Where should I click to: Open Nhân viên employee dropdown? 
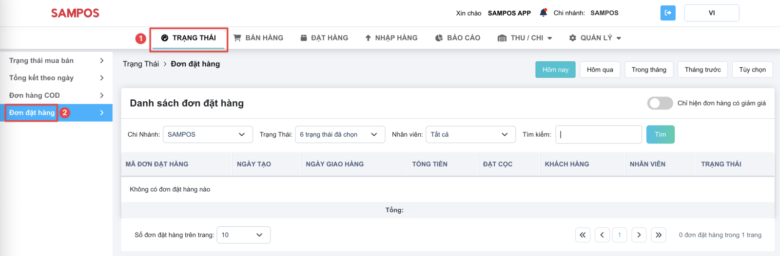471,134
